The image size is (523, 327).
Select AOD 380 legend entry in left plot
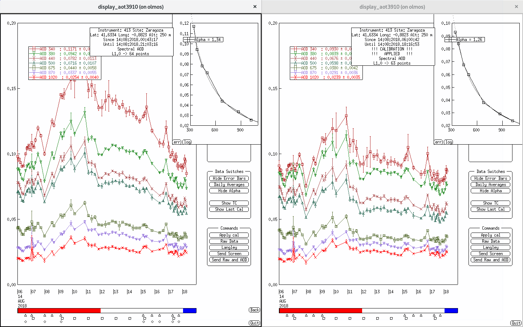[x=60, y=54]
